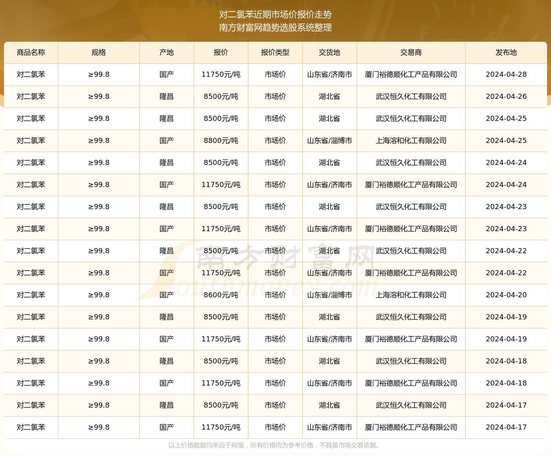Screen dimensions: 551x456
Task: Click the 规格 column header
Action: pos(99,52)
